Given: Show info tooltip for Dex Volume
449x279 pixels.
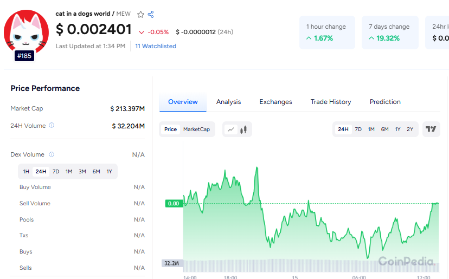Looking at the screenshot, I should click(52, 154).
